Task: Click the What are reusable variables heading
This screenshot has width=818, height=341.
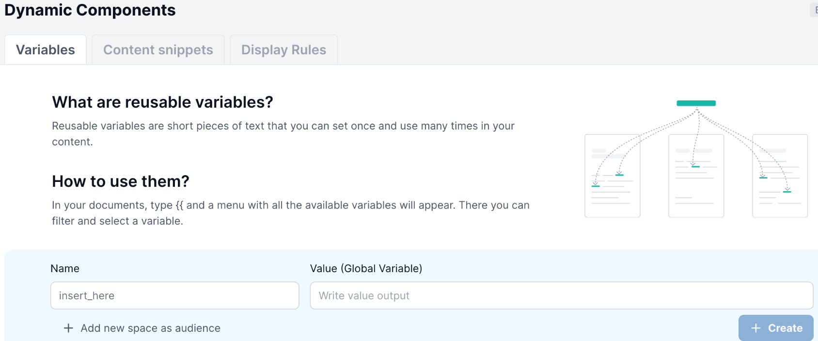Action: pos(162,102)
